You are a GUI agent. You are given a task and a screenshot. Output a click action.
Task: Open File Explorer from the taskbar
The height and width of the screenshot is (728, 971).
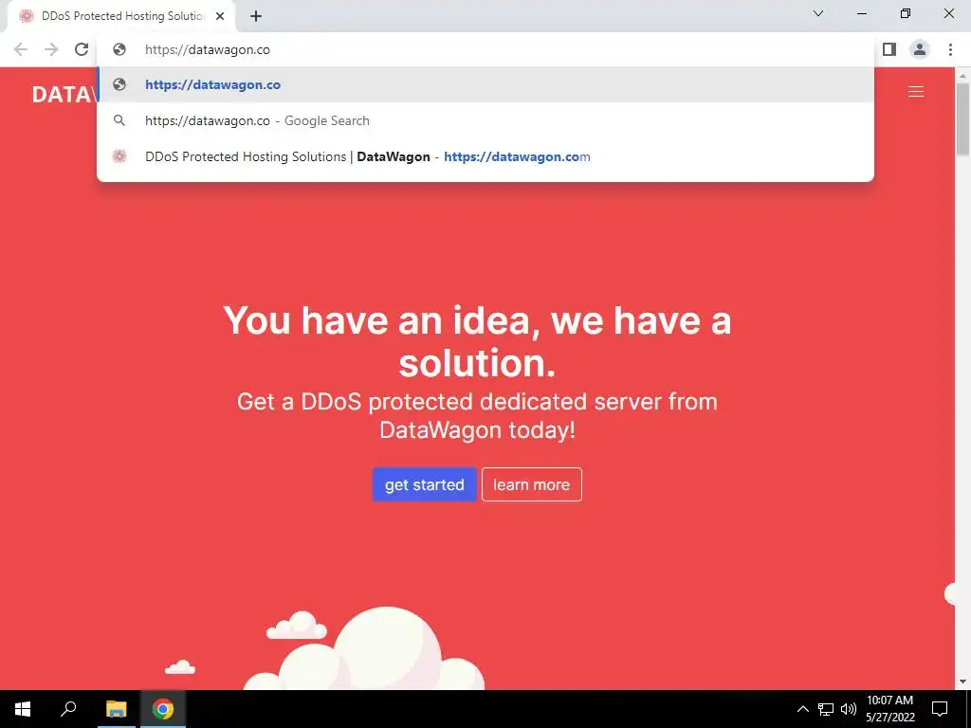pos(116,709)
